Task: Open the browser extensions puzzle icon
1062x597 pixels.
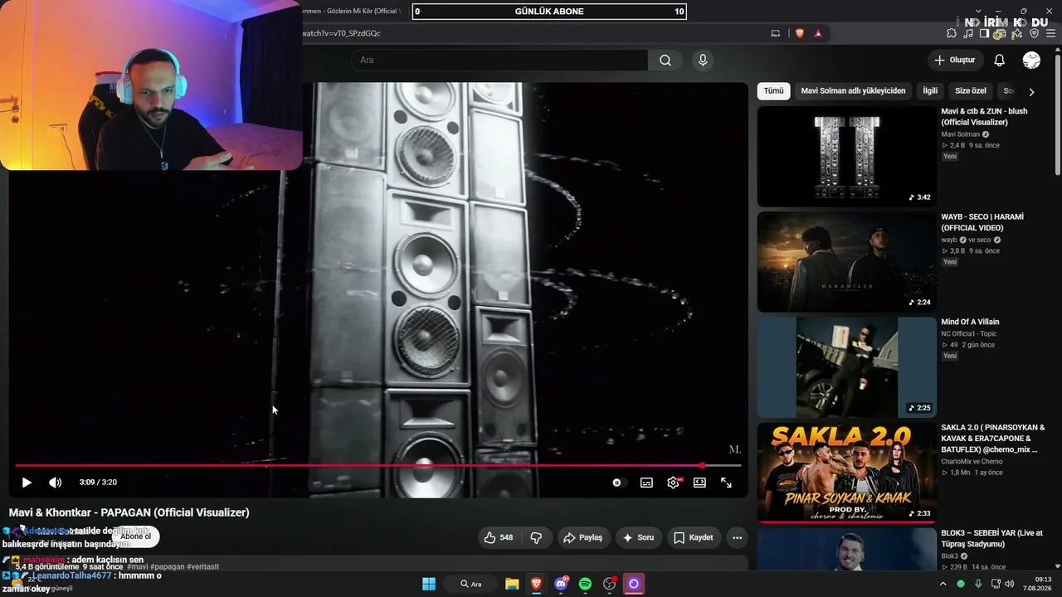Action: tap(952, 33)
